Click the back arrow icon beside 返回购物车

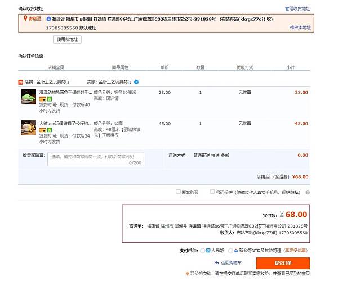tap(217, 262)
